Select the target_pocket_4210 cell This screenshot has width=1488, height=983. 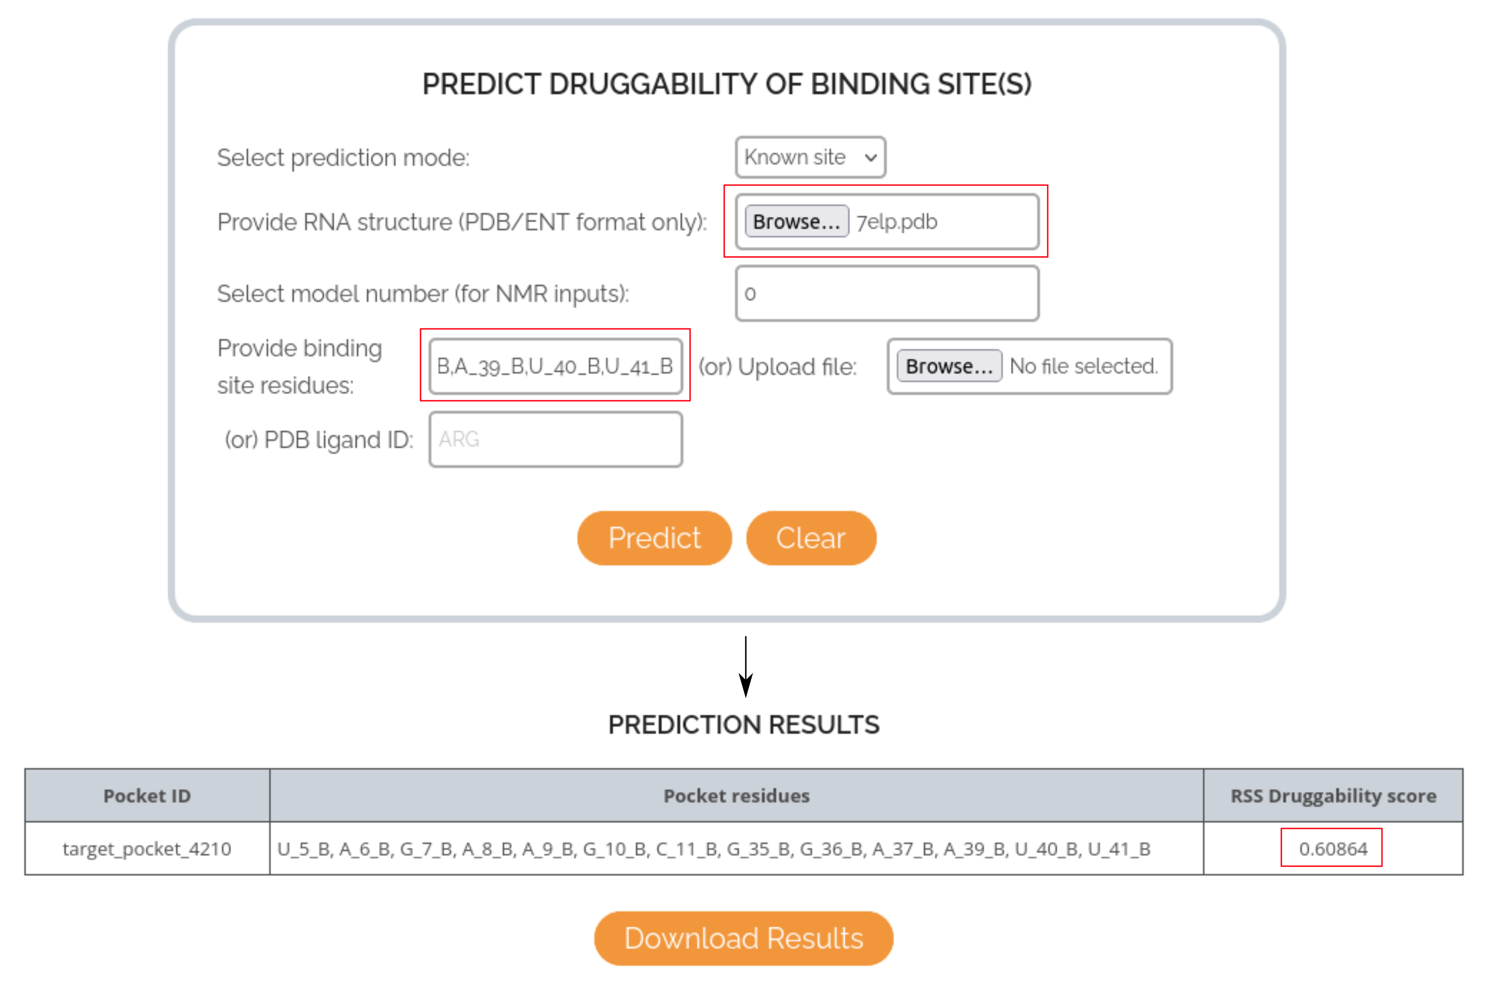pos(147,849)
